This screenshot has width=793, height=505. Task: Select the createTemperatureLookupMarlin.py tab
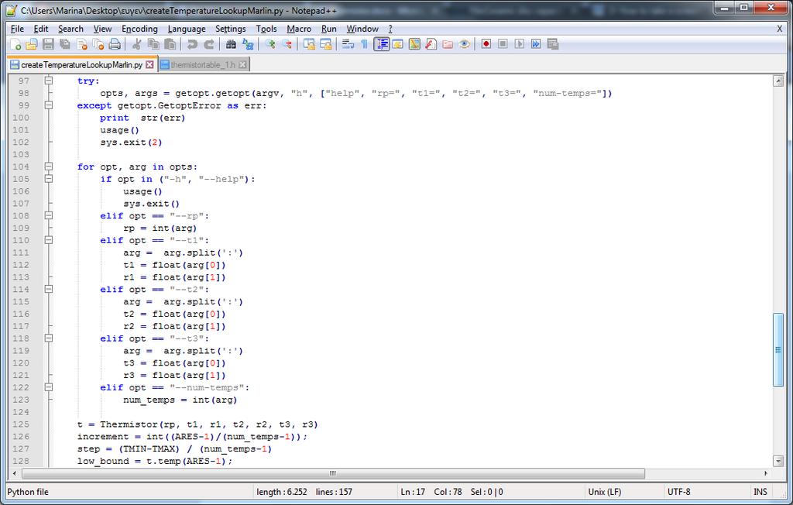click(x=81, y=65)
